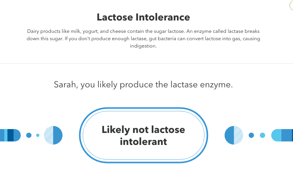
Task: Select the right half-hatched circle icon
Action: coord(234,135)
